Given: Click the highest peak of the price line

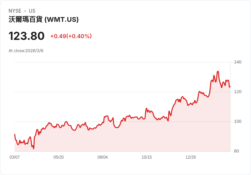Looking at the screenshot, I should click(x=218, y=71).
